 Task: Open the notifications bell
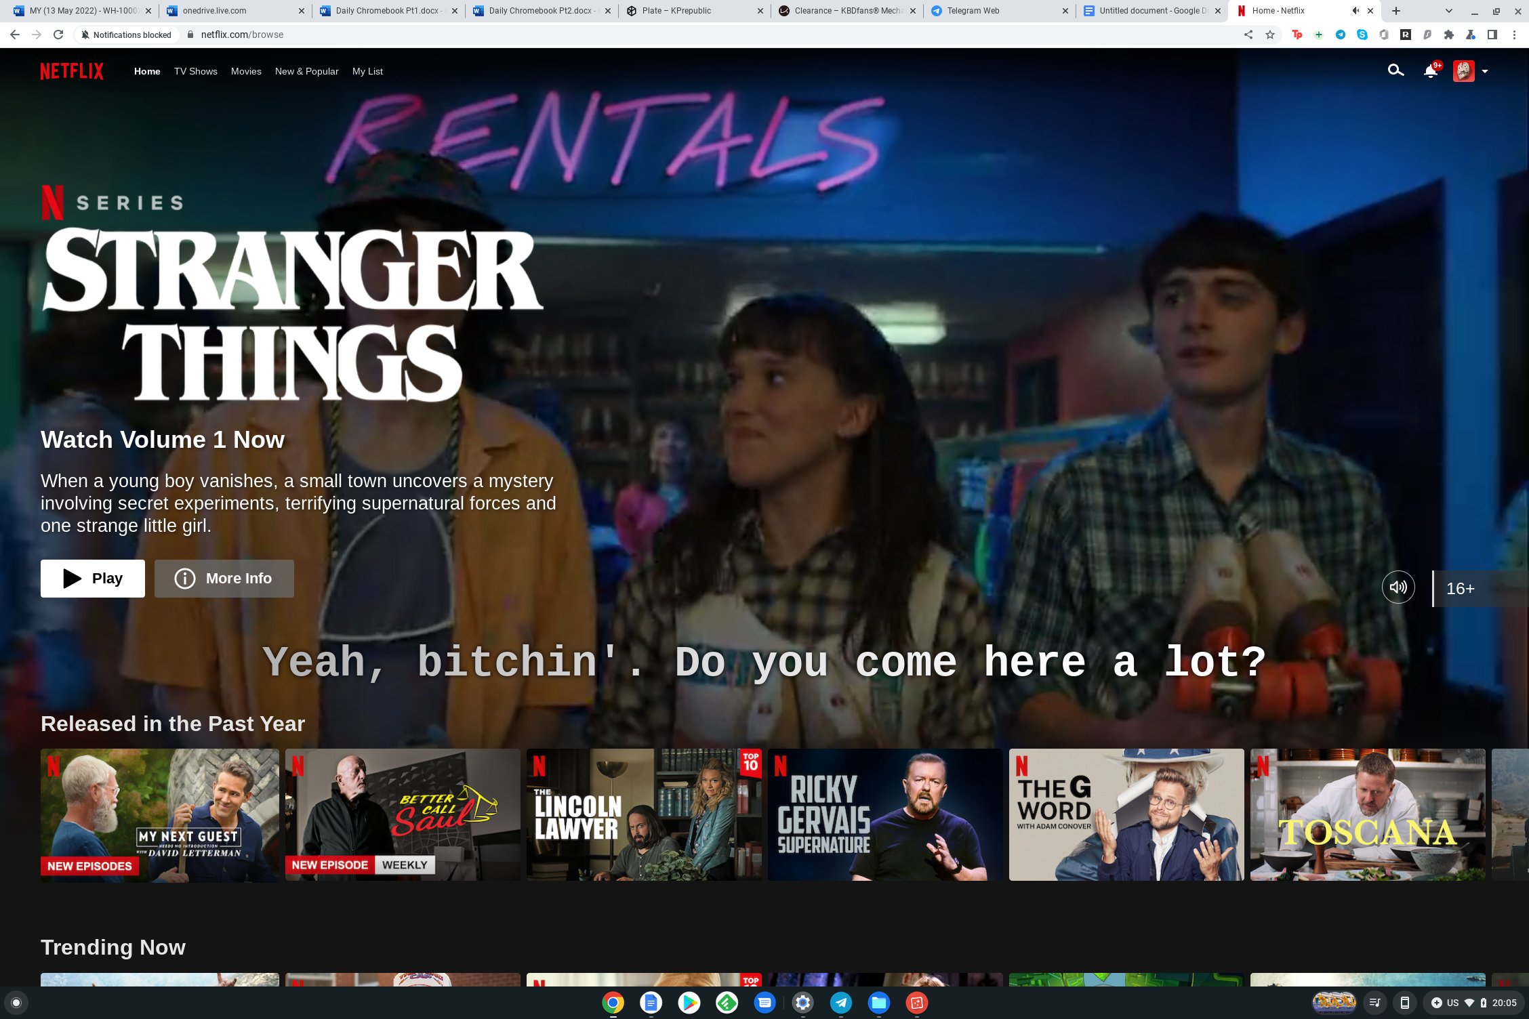click(1430, 71)
